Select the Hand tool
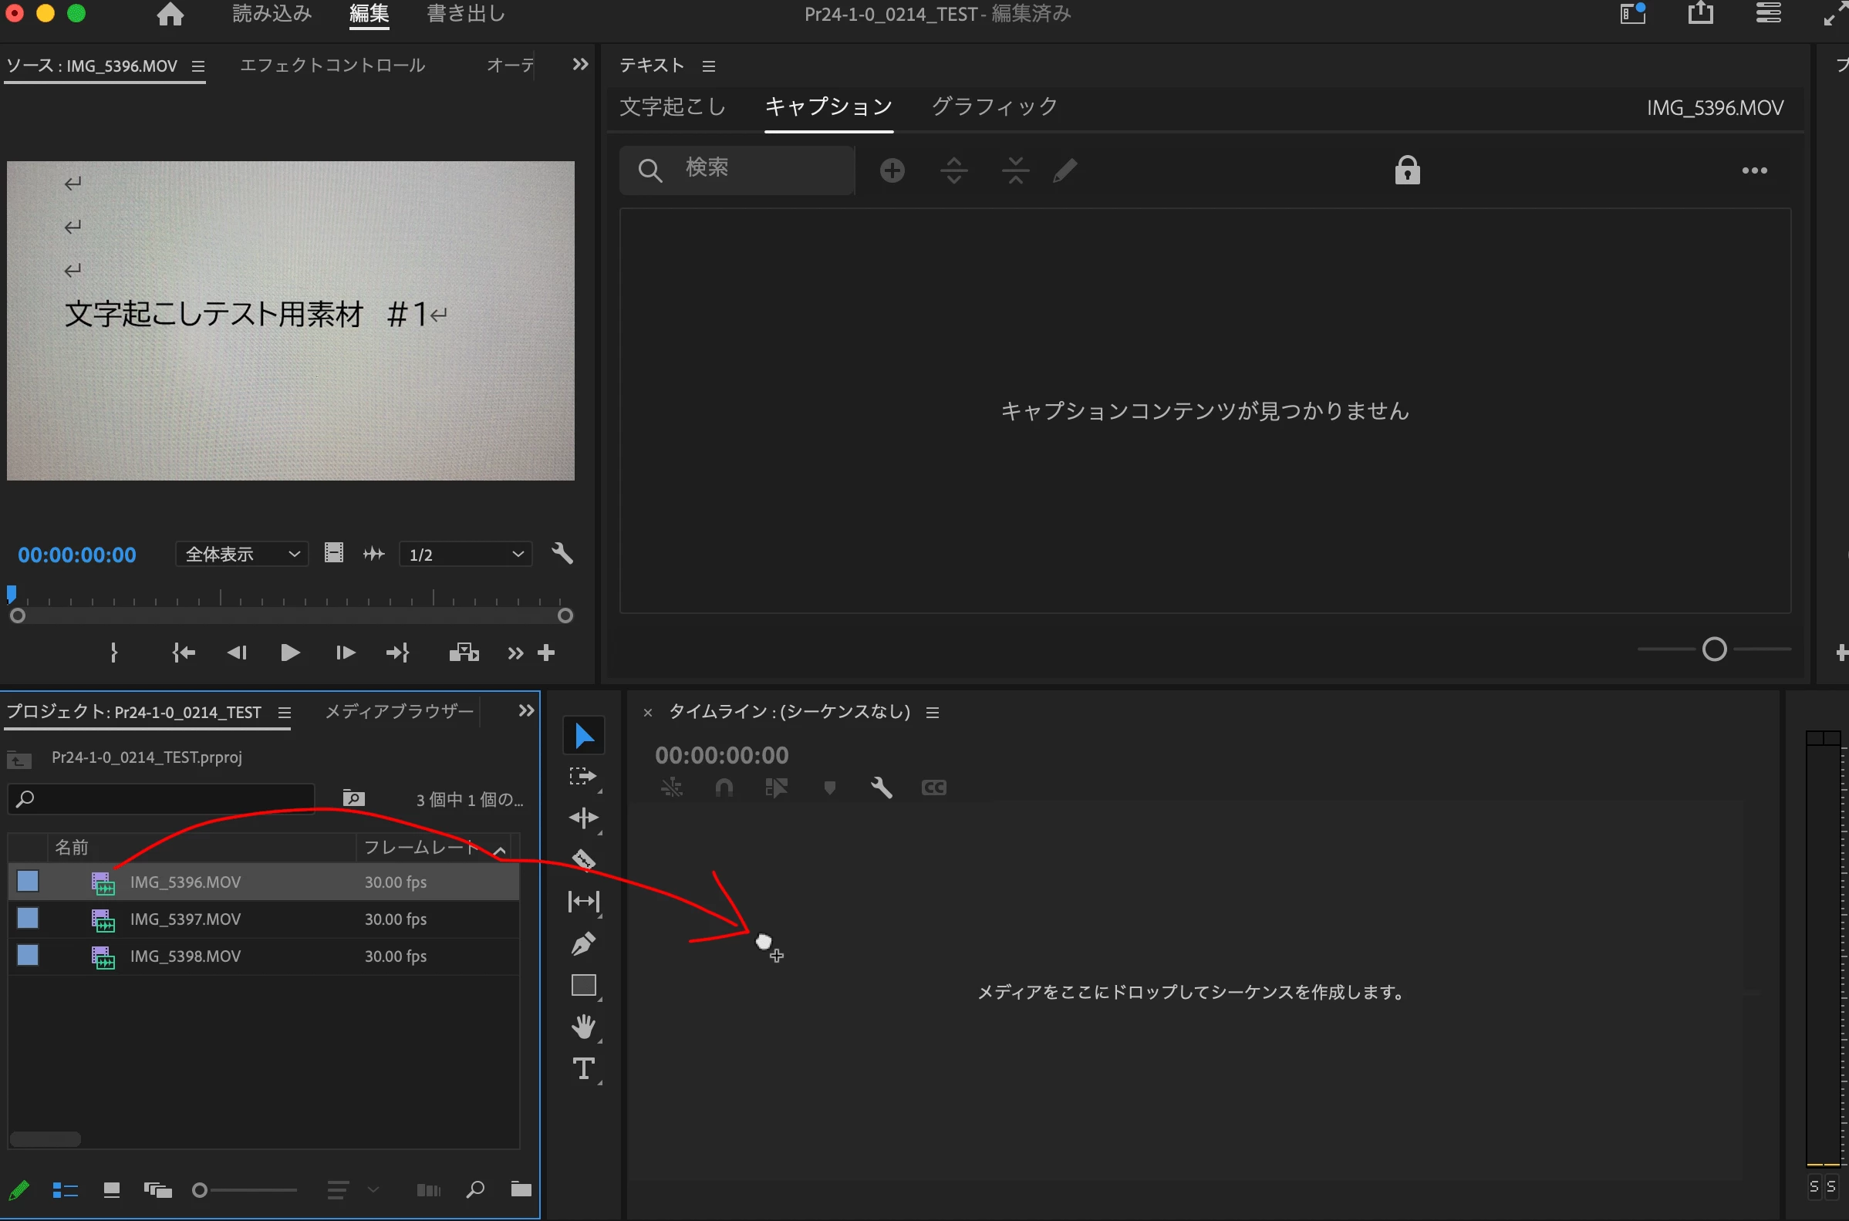This screenshot has width=1849, height=1221. (583, 1027)
